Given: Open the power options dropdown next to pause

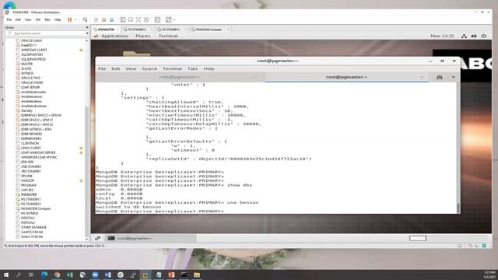Looking at the screenshot, I should click(x=75, y=19).
